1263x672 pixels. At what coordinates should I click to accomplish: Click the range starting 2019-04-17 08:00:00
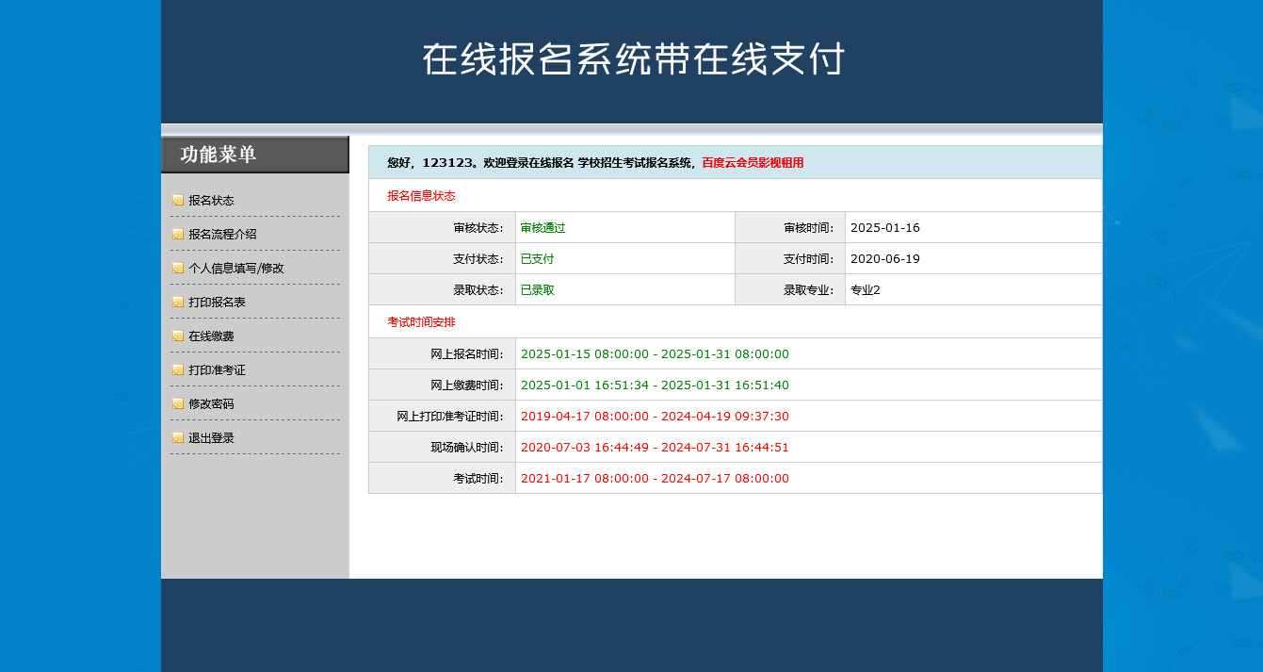coord(655,417)
